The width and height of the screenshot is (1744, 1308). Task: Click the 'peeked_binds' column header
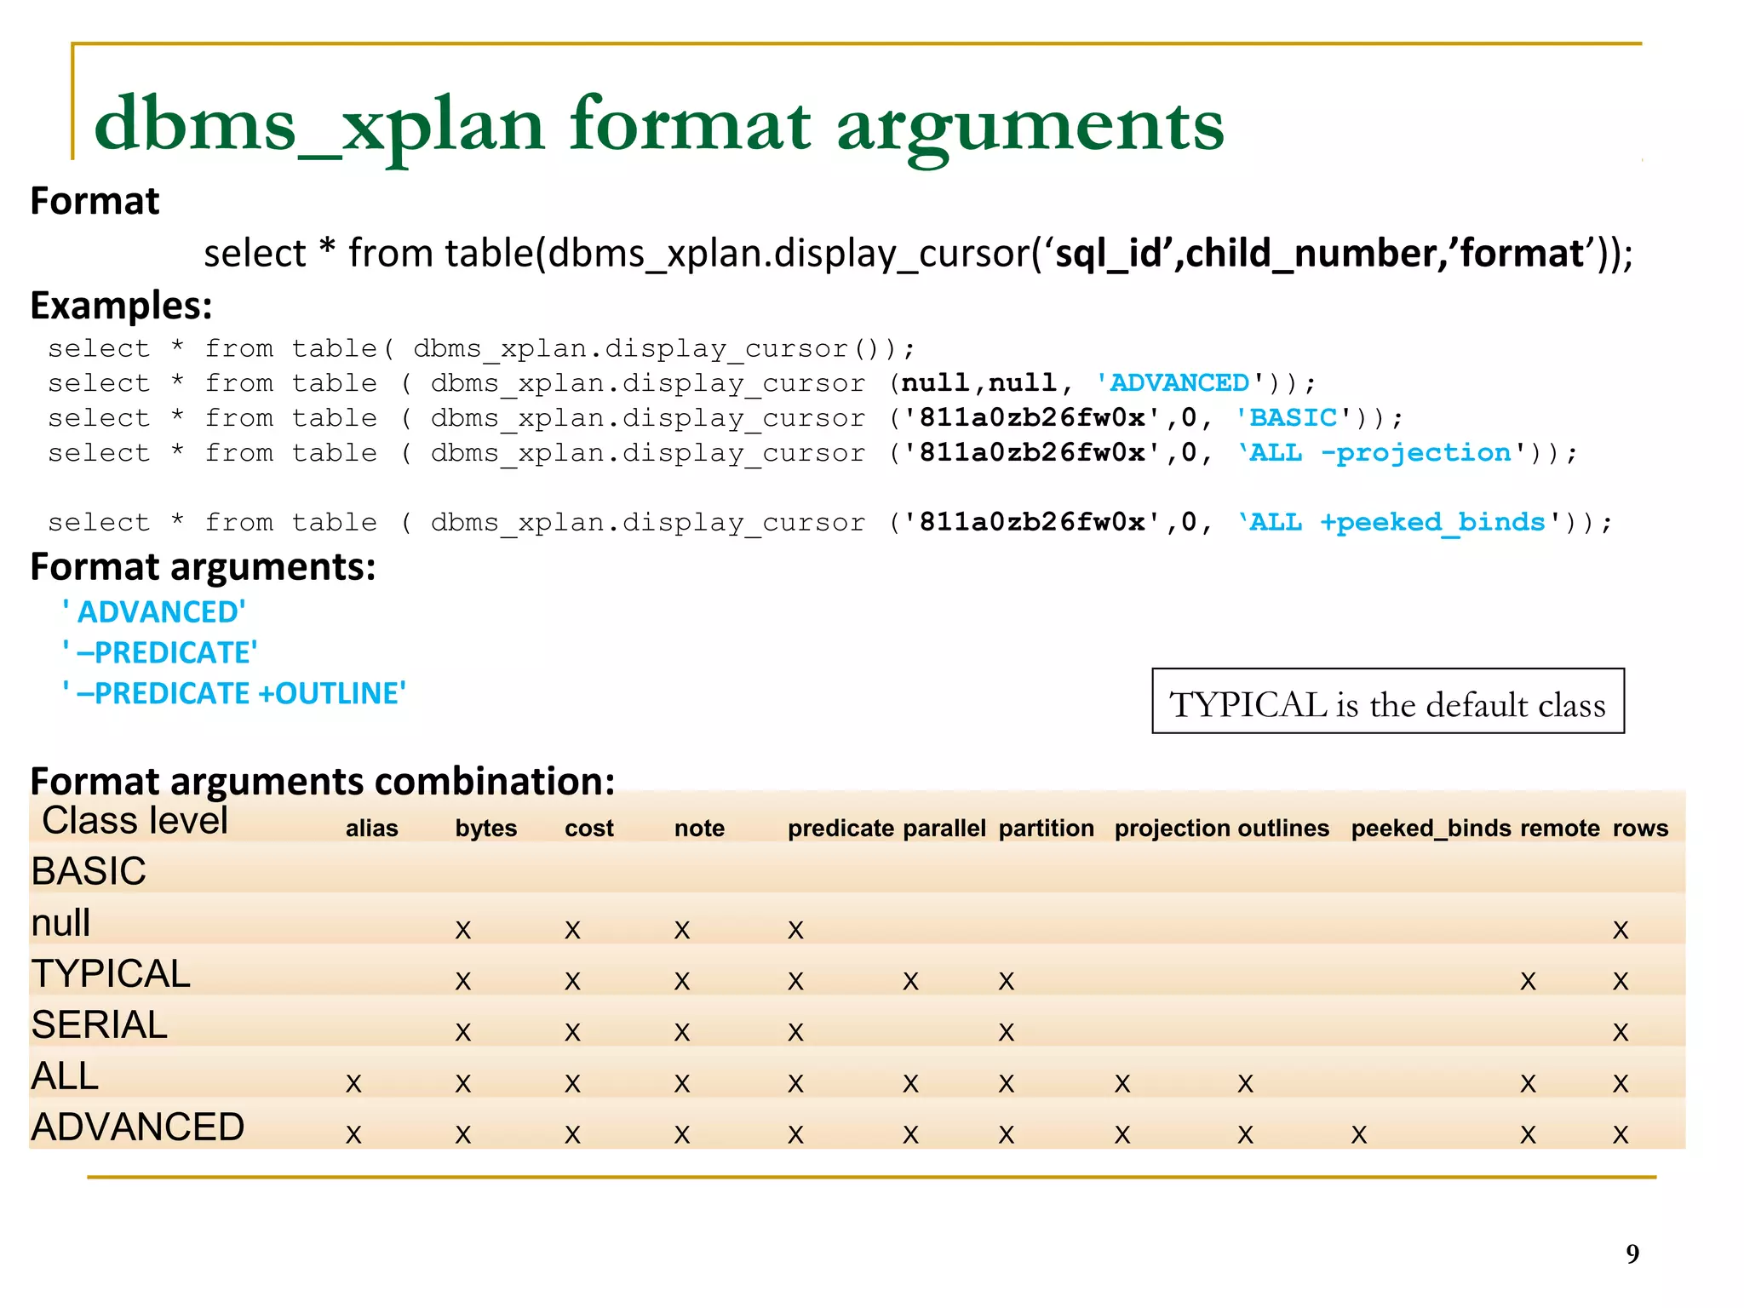tap(1431, 829)
